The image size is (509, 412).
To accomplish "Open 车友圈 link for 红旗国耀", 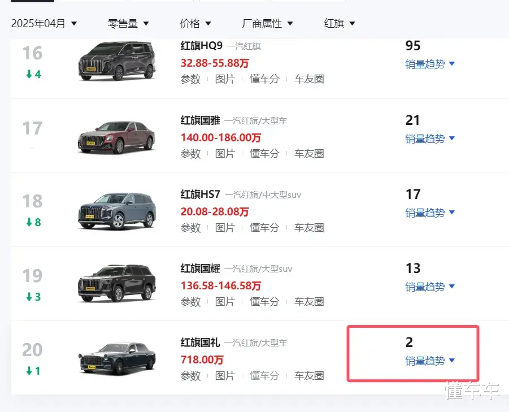I will click(x=309, y=302).
